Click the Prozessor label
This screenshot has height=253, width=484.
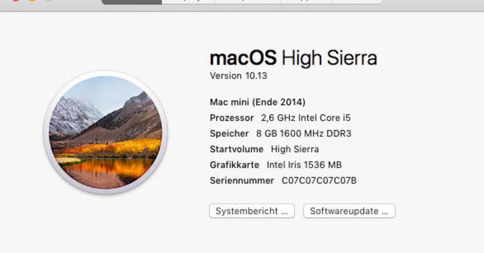pyautogui.click(x=232, y=118)
